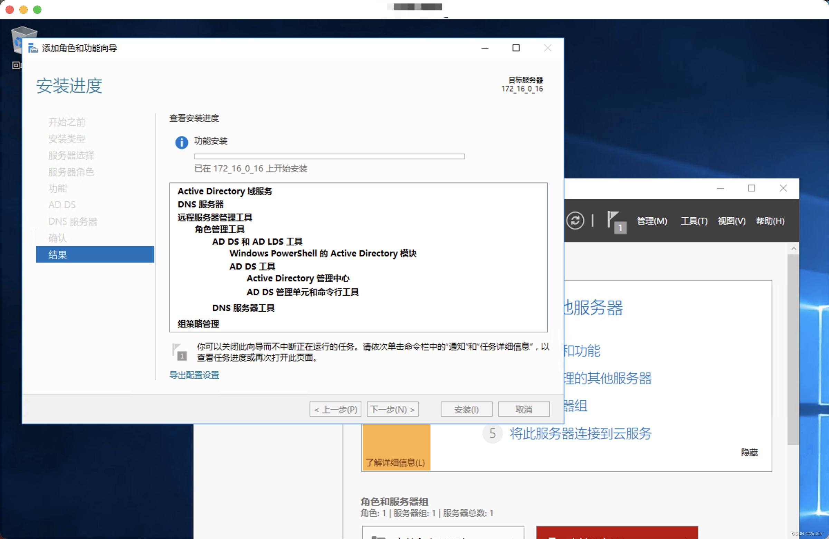Open 帮助(H) menu in Server Manager
Image resolution: width=829 pixels, height=539 pixels.
(x=770, y=221)
